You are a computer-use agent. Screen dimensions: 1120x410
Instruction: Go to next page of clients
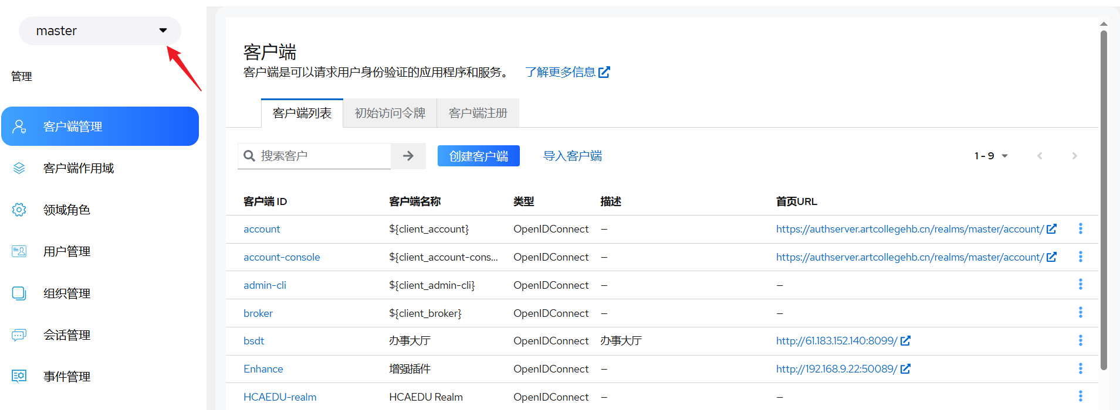1075,156
